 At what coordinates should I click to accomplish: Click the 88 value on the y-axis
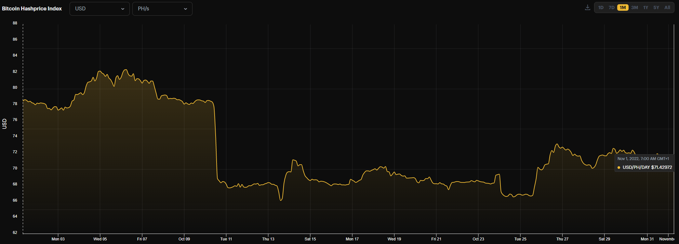(15, 23)
